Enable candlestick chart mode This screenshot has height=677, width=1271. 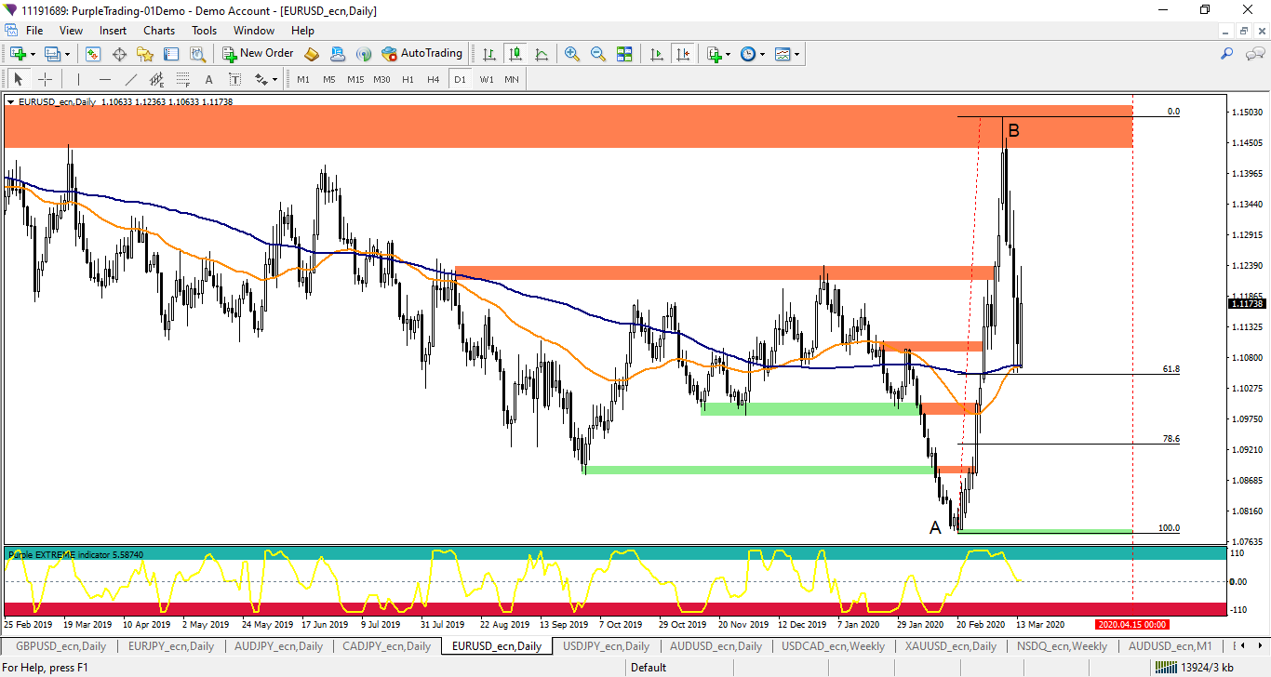(x=515, y=54)
